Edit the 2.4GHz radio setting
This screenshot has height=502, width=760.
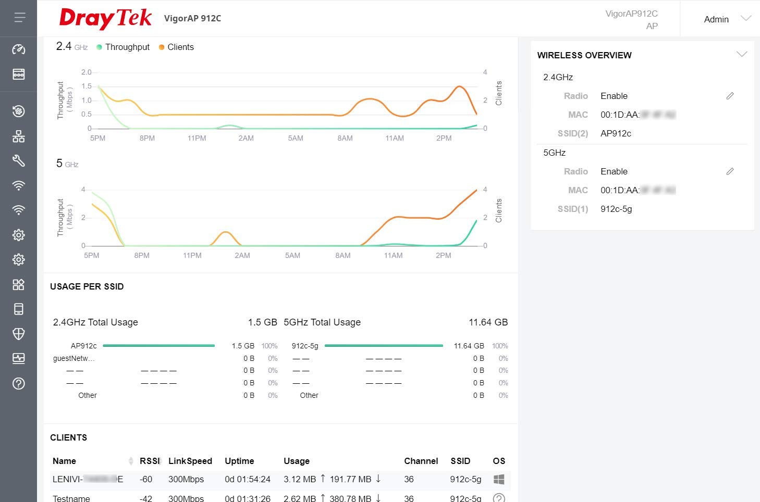[730, 96]
